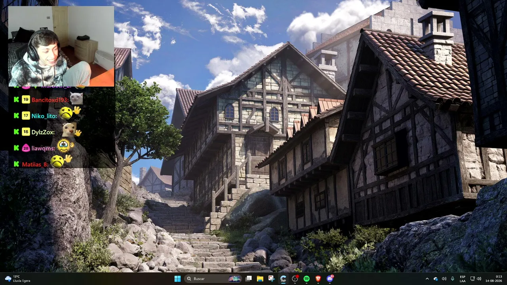Show hidden system tray icons
The height and width of the screenshot is (285, 507).
(x=427, y=279)
